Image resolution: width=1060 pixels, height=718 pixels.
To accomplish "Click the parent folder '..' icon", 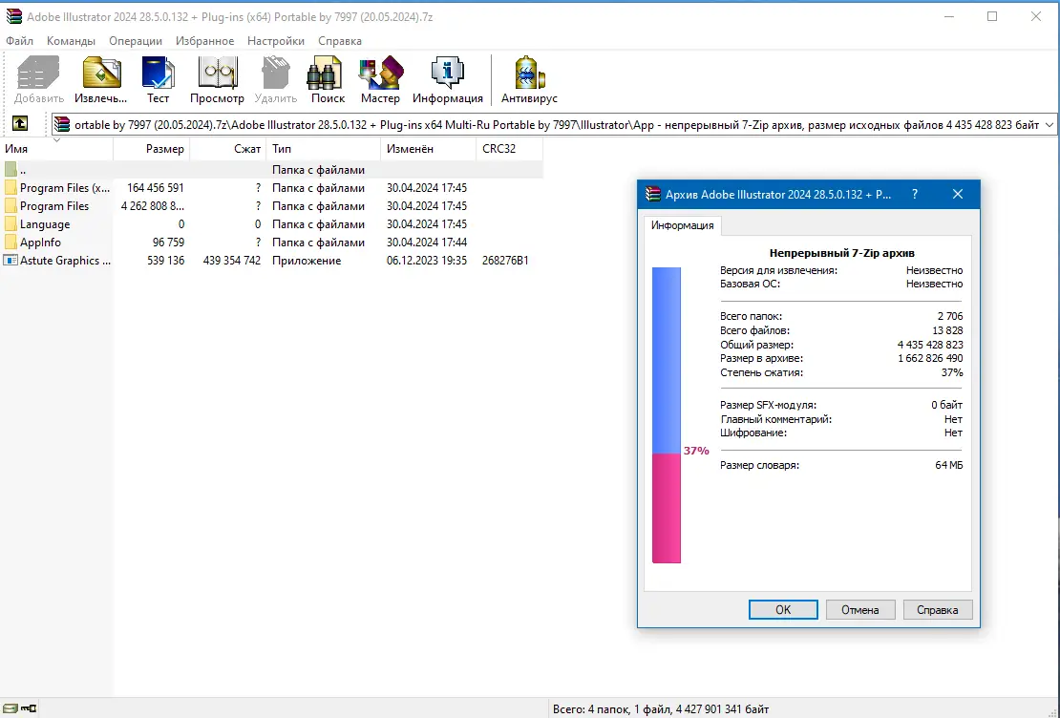I will coord(11,170).
